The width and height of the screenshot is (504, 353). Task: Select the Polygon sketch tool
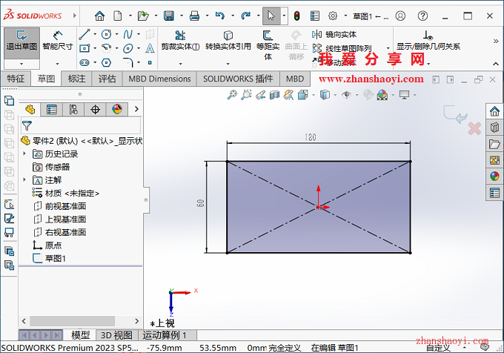[107, 62]
